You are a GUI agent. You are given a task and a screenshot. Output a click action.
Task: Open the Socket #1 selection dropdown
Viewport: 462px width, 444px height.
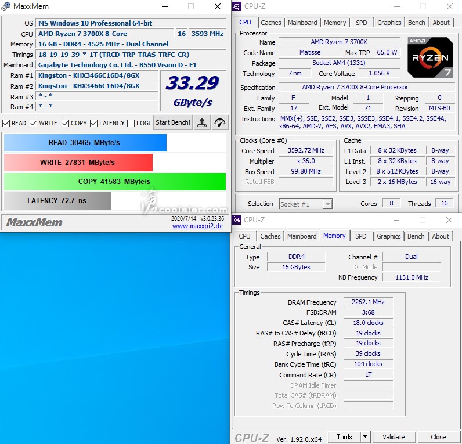point(305,204)
